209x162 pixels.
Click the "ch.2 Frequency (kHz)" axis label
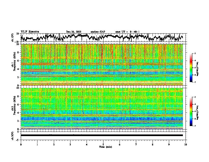click(x=14, y=106)
